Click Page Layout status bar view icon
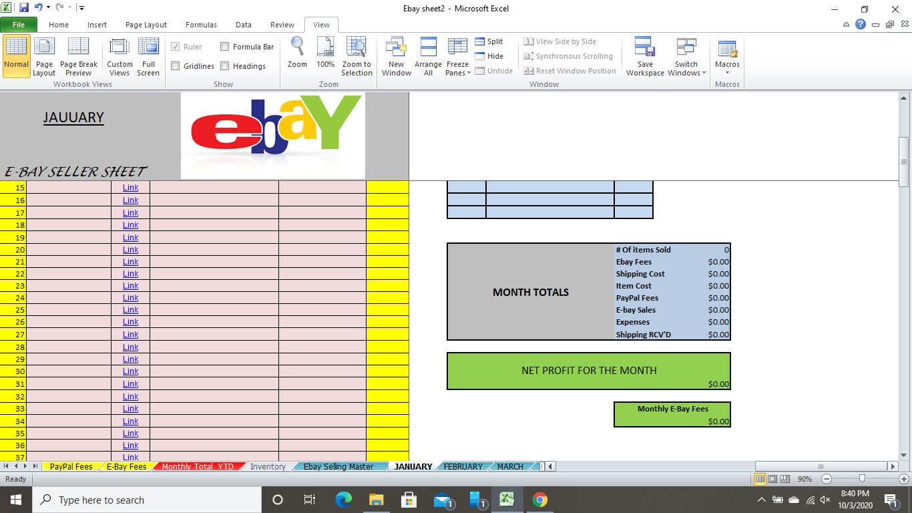This screenshot has width=912, height=513. coord(772,479)
